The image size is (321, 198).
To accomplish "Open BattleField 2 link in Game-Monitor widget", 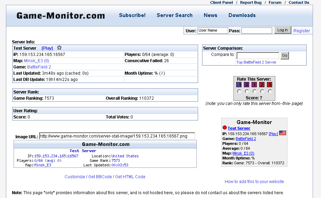I will pos(246,139).
